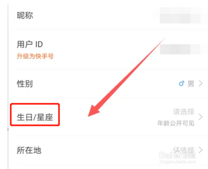Viewport: 208px width, 169px height.
Task: Click the jingyan.baidu.com watermark text
Action: [x=178, y=162]
